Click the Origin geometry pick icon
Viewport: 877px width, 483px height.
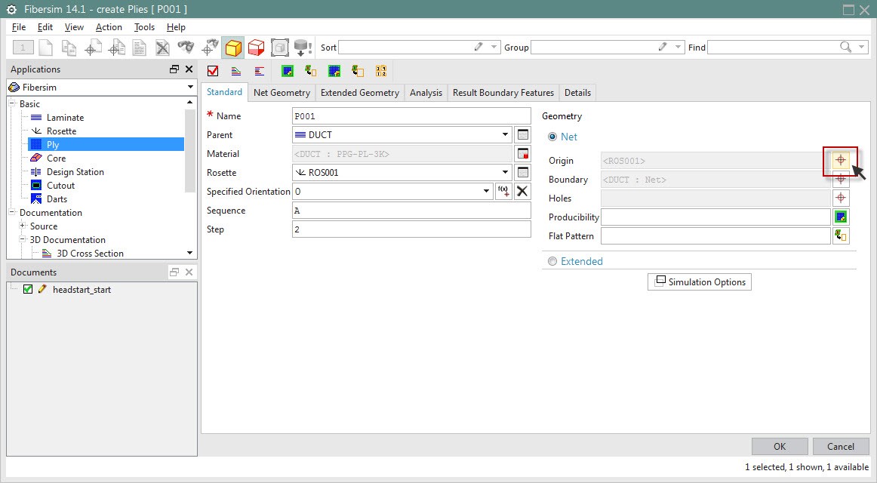pyautogui.click(x=840, y=160)
